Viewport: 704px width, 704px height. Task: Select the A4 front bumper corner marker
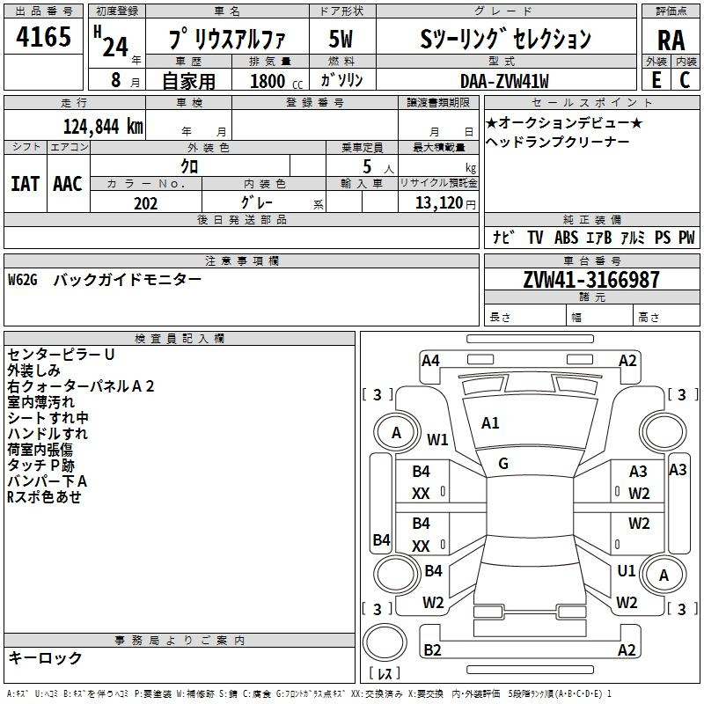pyautogui.click(x=430, y=361)
